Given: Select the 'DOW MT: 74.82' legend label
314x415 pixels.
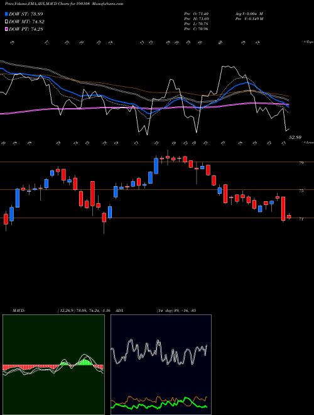Looking at the screenshot, I should [26, 22].
